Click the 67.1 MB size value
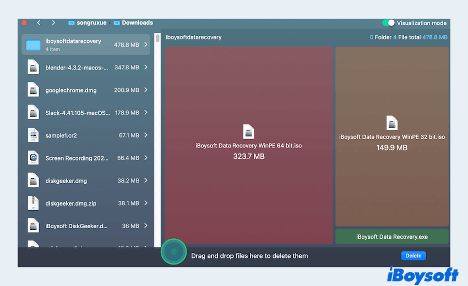Viewport: 468px width, 286px height. [129, 135]
